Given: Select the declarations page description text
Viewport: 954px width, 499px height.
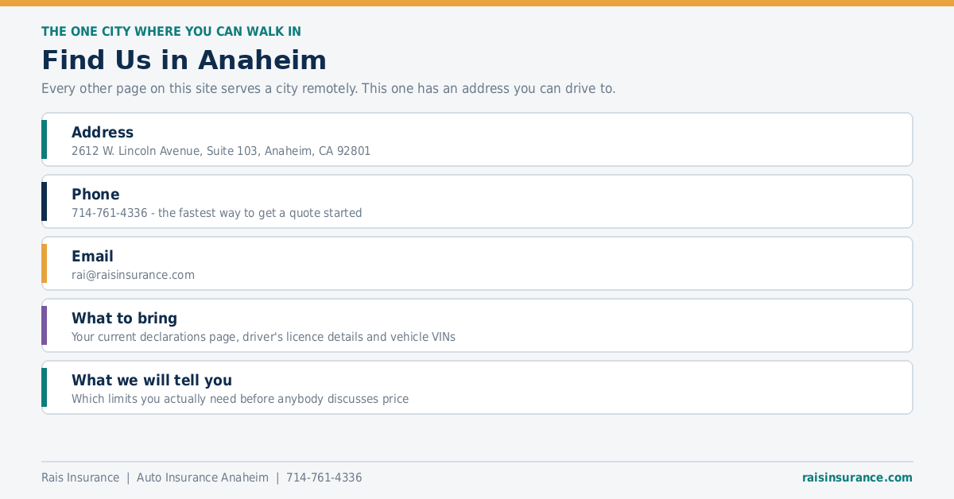Looking at the screenshot, I should click(x=263, y=337).
